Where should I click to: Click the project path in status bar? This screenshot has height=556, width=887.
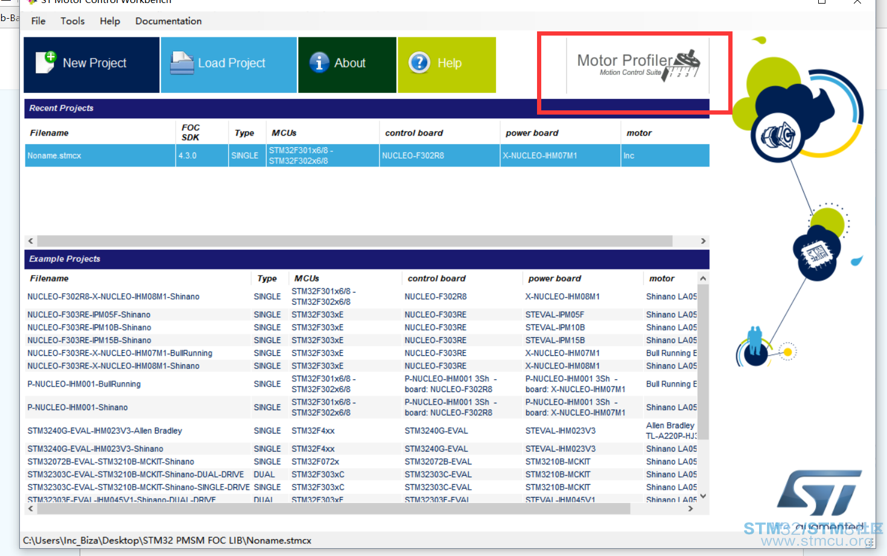[x=167, y=540]
